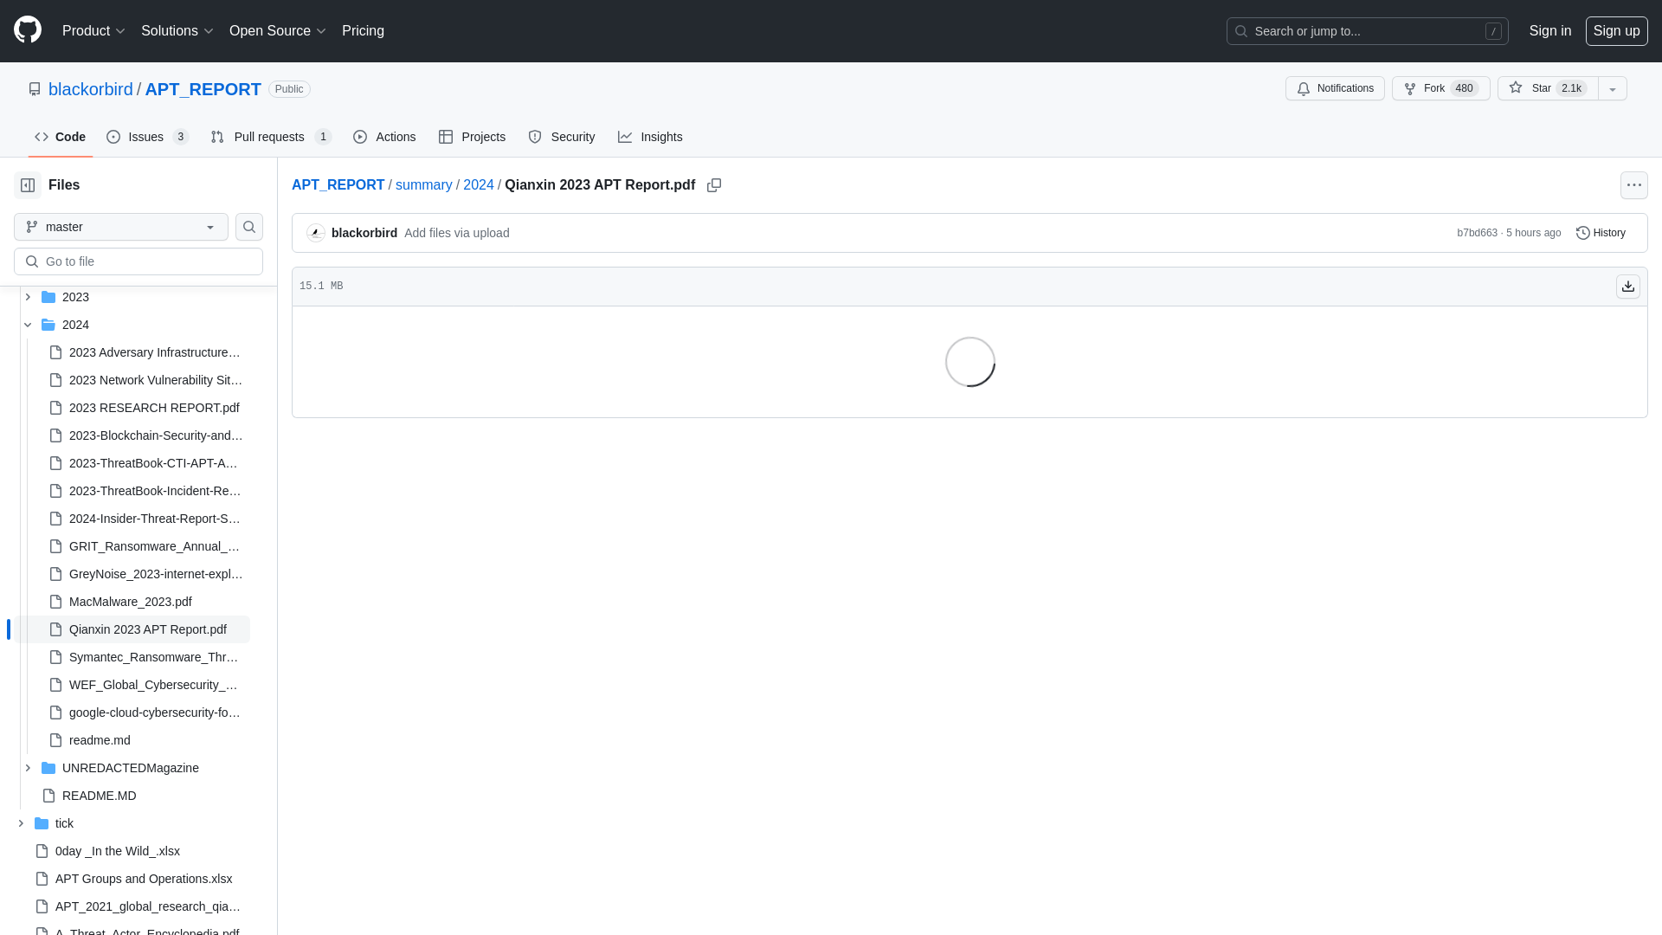Viewport: 1662px width, 935px height.
Task: Click the file search input field
Action: tap(138, 261)
